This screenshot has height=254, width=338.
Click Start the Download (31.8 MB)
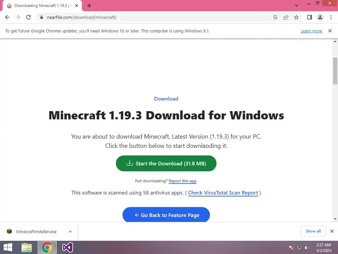[166, 163]
